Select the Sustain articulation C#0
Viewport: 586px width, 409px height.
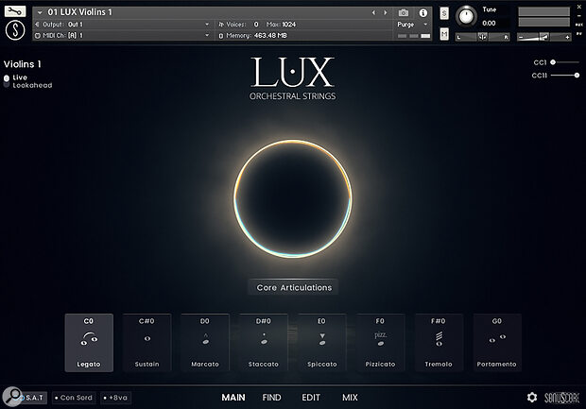146,343
